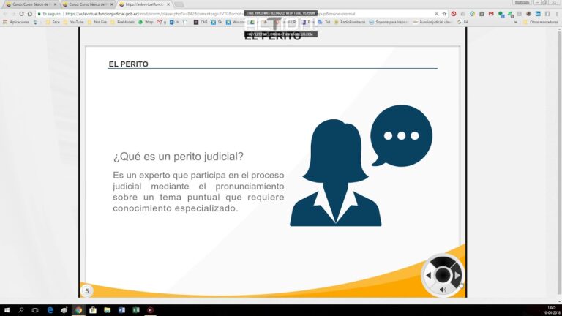Click the center button of the slide player dial
The image size is (562, 316).
(443, 275)
